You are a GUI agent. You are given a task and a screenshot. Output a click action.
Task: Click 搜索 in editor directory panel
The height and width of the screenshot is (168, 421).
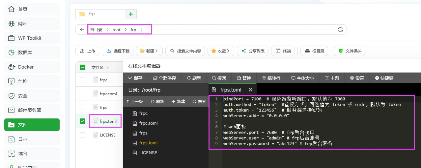click(x=199, y=102)
